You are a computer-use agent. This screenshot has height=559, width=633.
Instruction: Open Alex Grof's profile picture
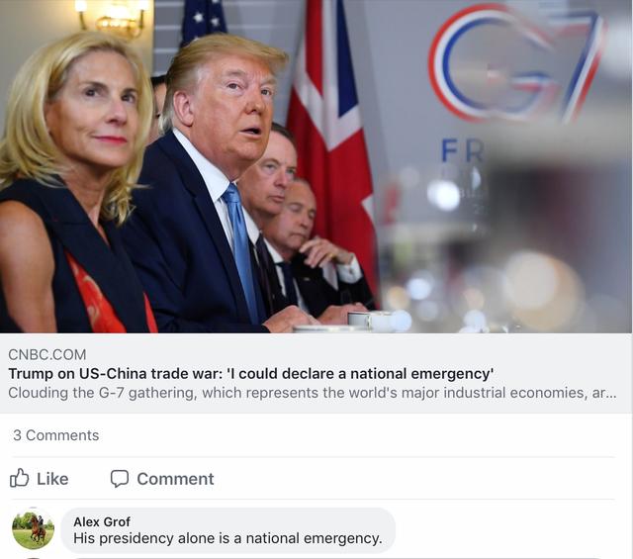tap(33, 530)
